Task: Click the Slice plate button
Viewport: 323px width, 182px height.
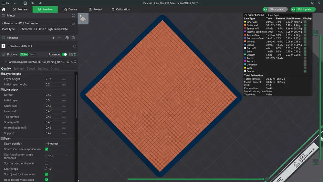Action: point(275,9)
